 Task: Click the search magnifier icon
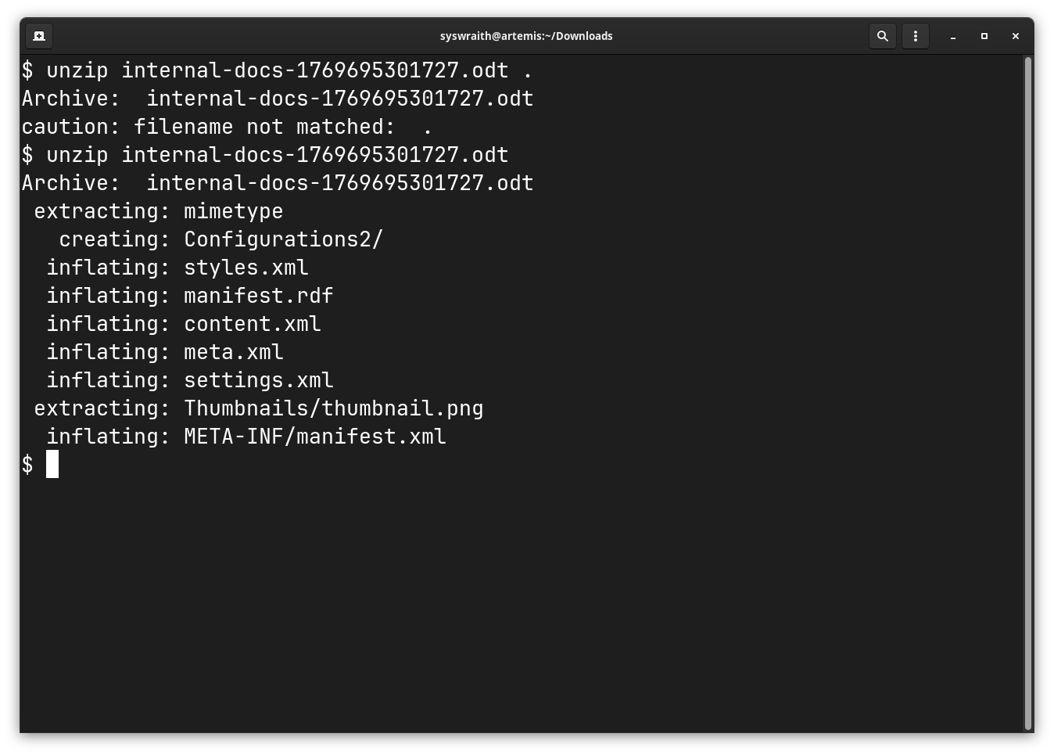pos(883,36)
